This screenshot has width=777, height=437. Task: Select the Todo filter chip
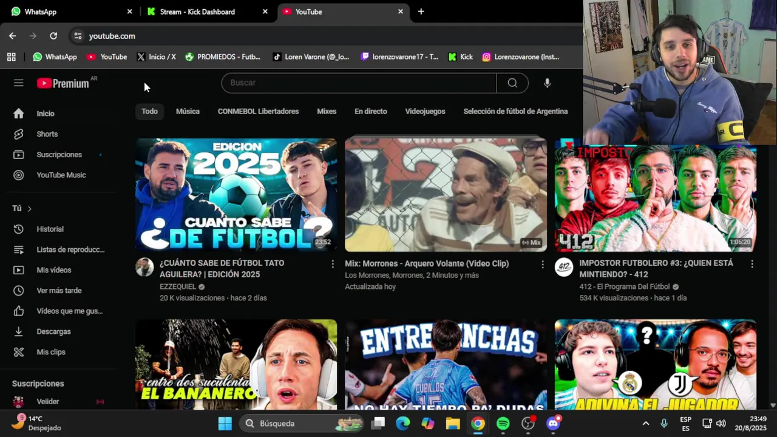click(149, 111)
